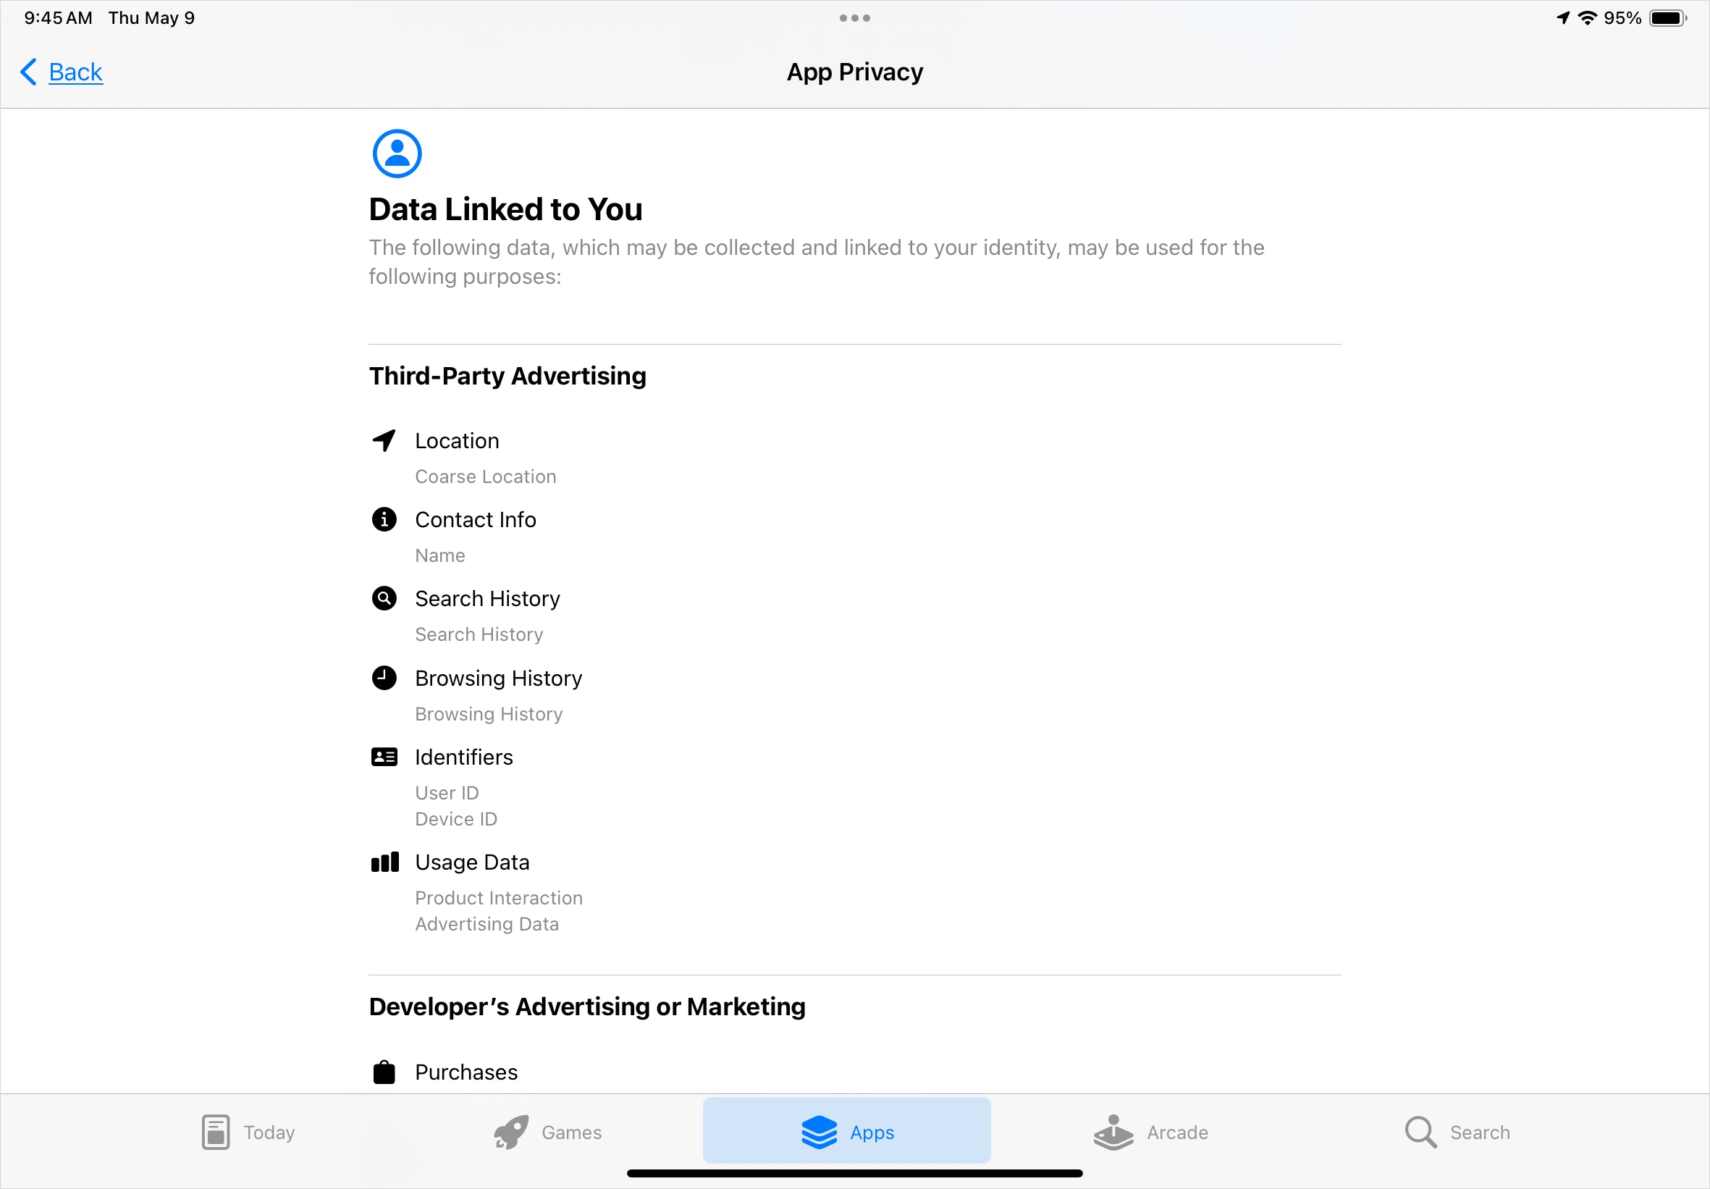Expand the Third-Party Advertising section
This screenshot has height=1189, width=1710.
click(507, 376)
